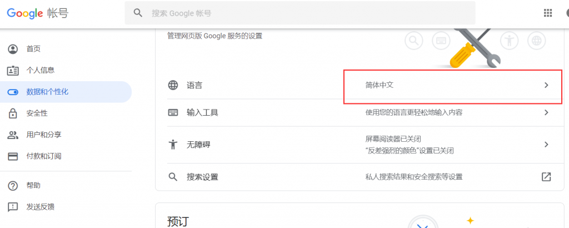569x228 pixels.
Task: Click the keyboard icon beside 输入工具
Action: point(173,112)
